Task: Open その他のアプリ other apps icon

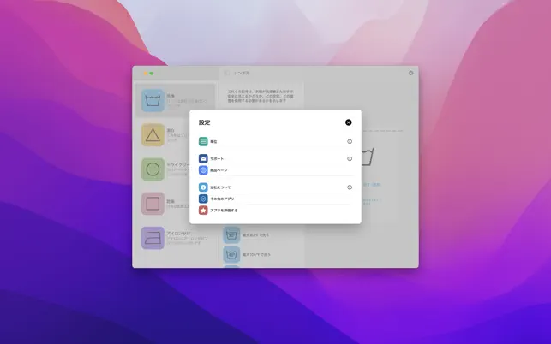Action: 203,199
